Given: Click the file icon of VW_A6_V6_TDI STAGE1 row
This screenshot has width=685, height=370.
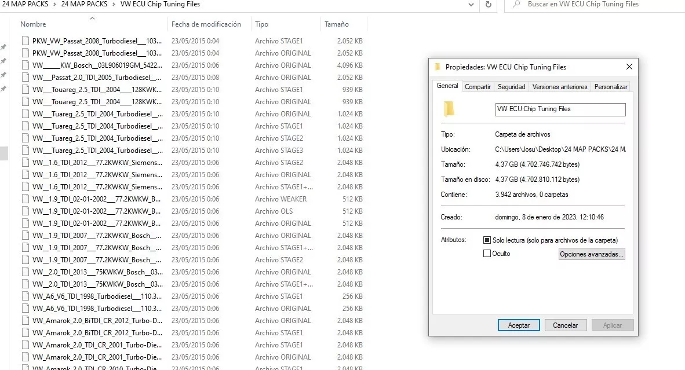Looking at the screenshot, I should (x=26, y=296).
